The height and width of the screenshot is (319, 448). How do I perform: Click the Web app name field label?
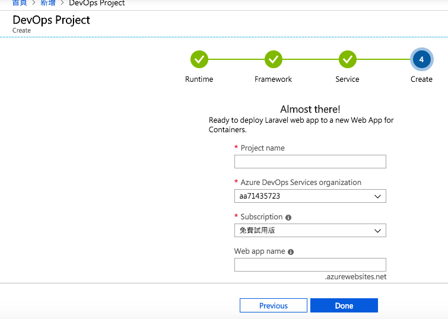pyautogui.click(x=260, y=251)
